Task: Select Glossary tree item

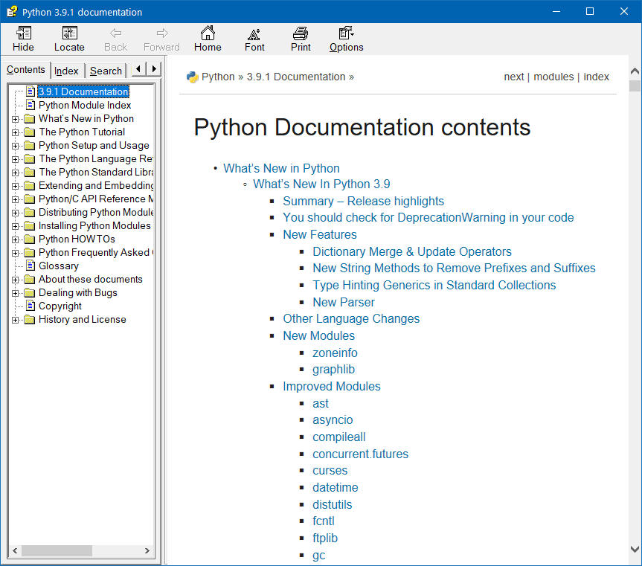Action: pos(59,266)
